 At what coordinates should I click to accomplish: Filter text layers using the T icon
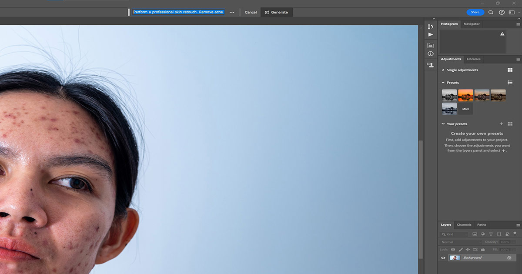point(491,234)
